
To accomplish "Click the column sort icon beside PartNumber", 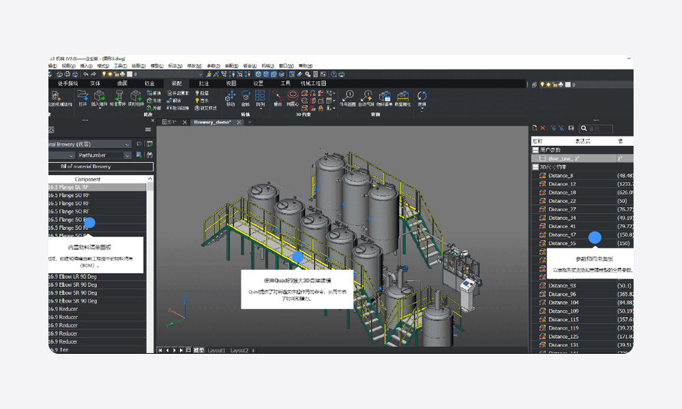I will (139, 155).
